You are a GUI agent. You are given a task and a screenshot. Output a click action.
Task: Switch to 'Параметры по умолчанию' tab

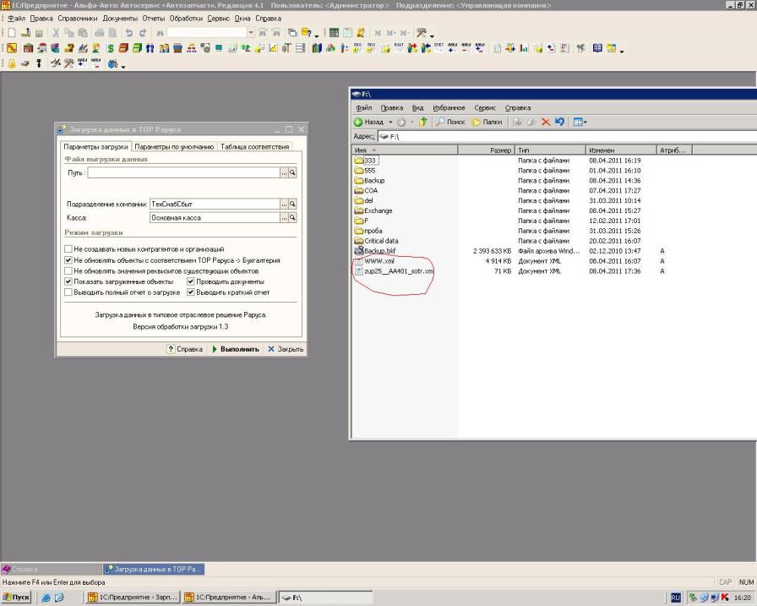pos(174,146)
